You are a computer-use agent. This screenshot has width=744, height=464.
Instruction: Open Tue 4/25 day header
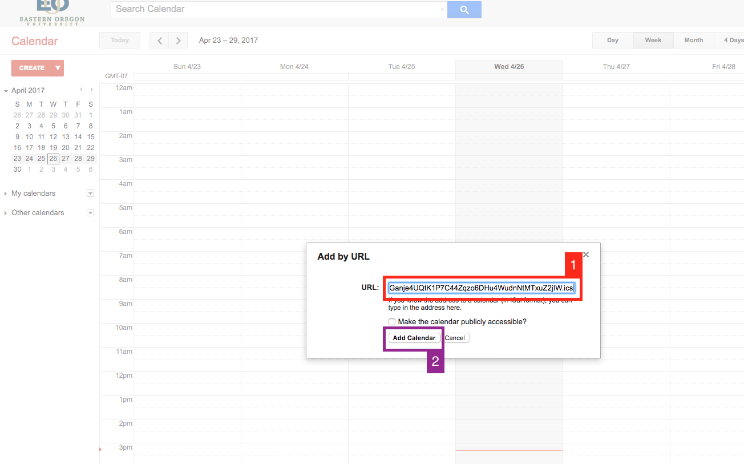pyautogui.click(x=402, y=67)
